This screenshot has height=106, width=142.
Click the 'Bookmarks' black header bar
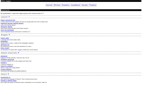(x=71, y=10)
